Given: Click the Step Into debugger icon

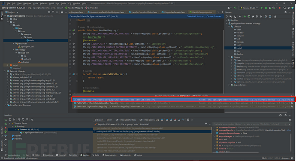Looking at the screenshot, I should click(x=171, y=120).
